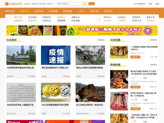The width and height of the screenshot is (164, 123).
Task: Click 登录 to log in
Action: pos(150,4)
